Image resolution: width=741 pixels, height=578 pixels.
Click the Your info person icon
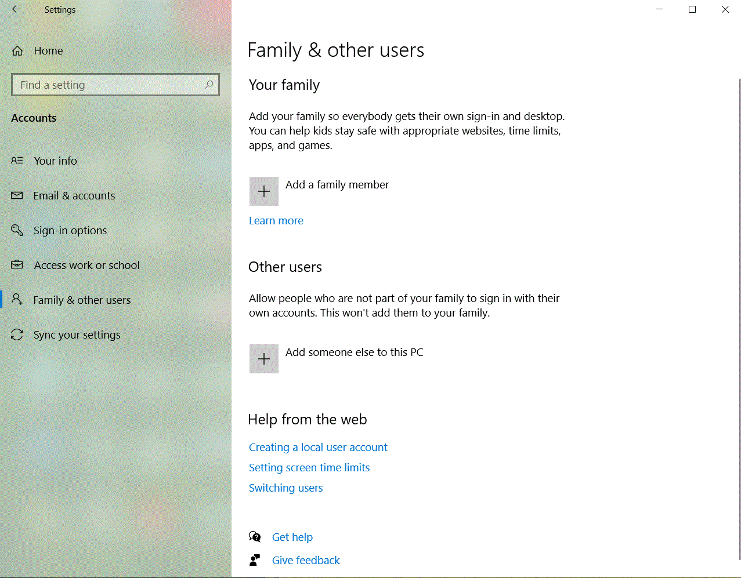(17, 161)
